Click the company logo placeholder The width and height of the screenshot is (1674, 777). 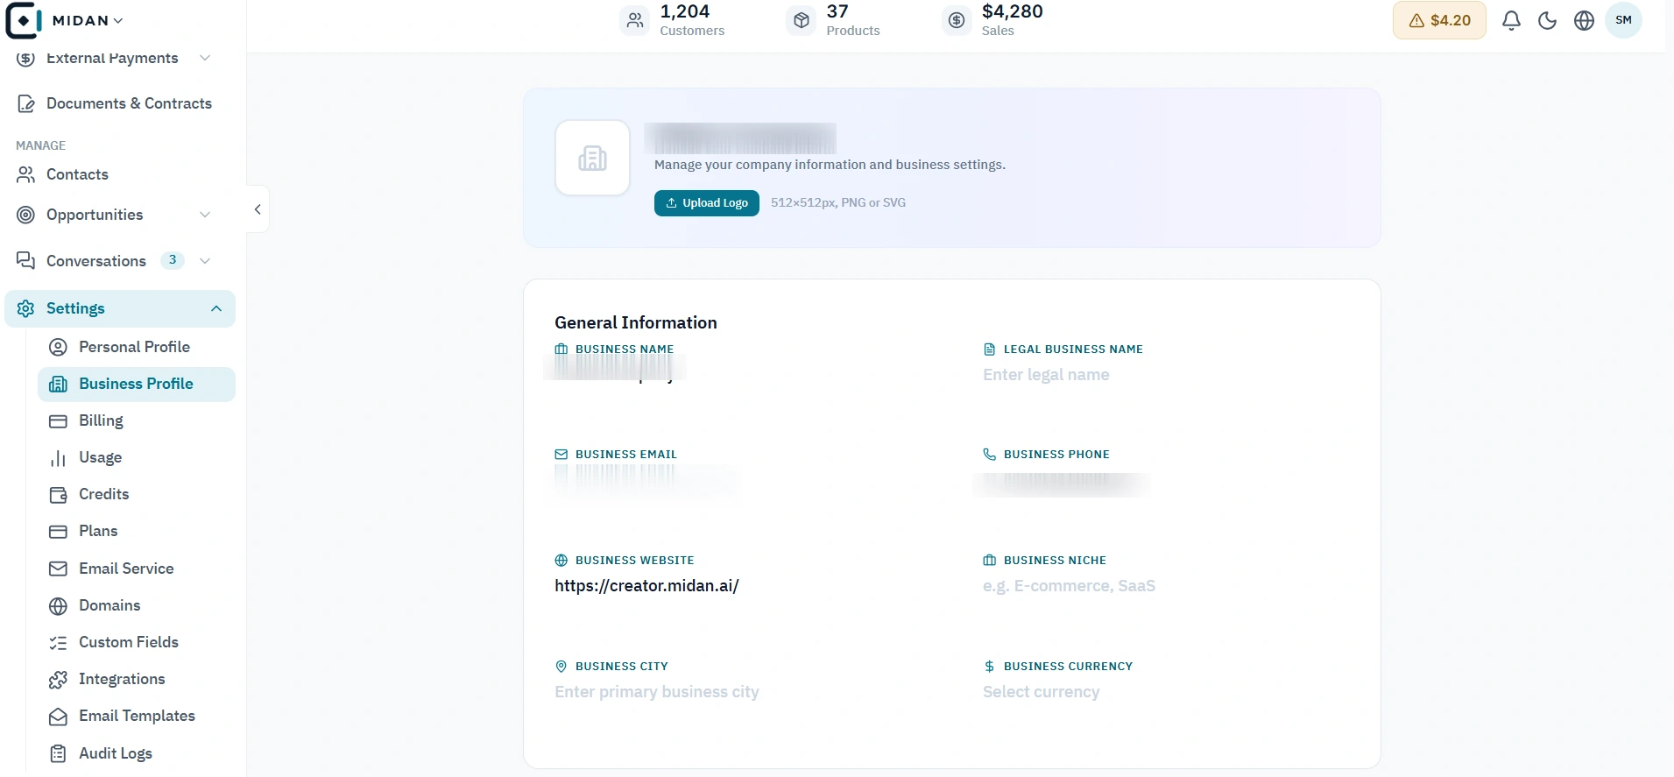point(592,158)
